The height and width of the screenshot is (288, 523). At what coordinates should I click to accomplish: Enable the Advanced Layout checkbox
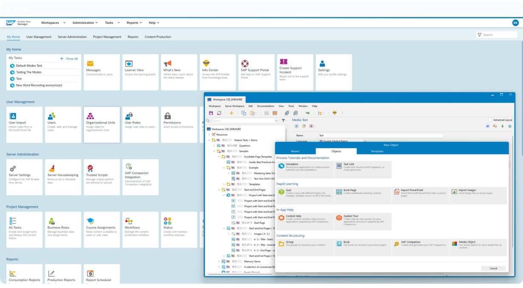pos(491,120)
